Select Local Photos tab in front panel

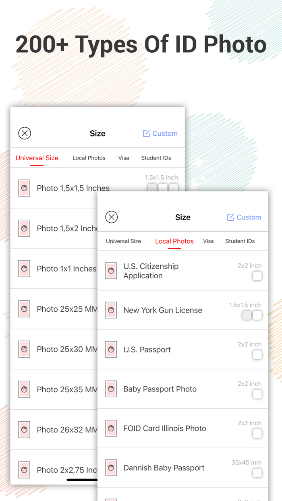click(x=174, y=241)
